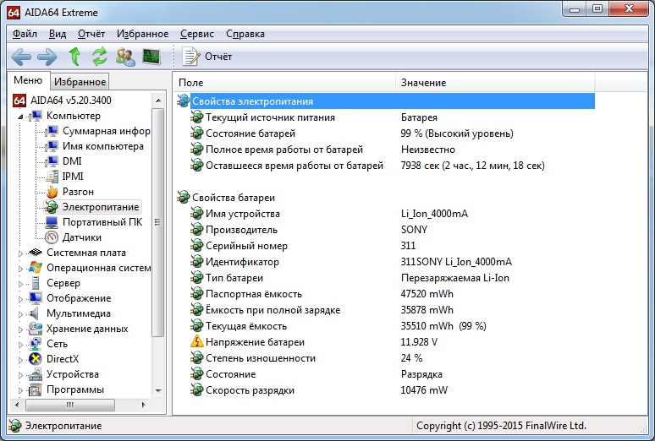Click the Устройства printer icon
The height and width of the screenshot is (441, 655).
[x=36, y=374]
